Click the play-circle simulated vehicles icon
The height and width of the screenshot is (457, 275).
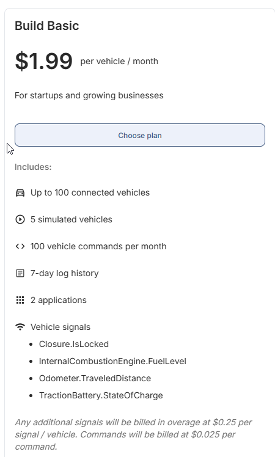click(20, 219)
